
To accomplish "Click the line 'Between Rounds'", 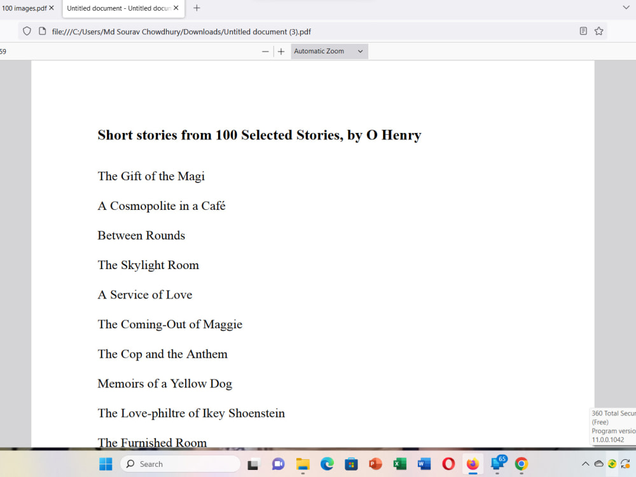I will point(141,235).
